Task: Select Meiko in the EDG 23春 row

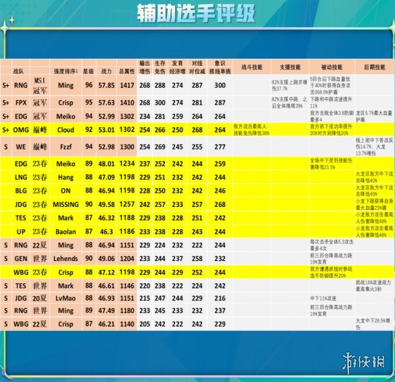Action: click(x=66, y=164)
